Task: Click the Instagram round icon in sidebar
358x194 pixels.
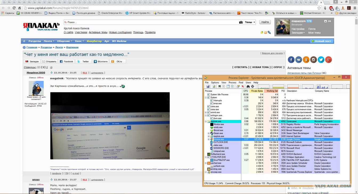Action: 314,60
